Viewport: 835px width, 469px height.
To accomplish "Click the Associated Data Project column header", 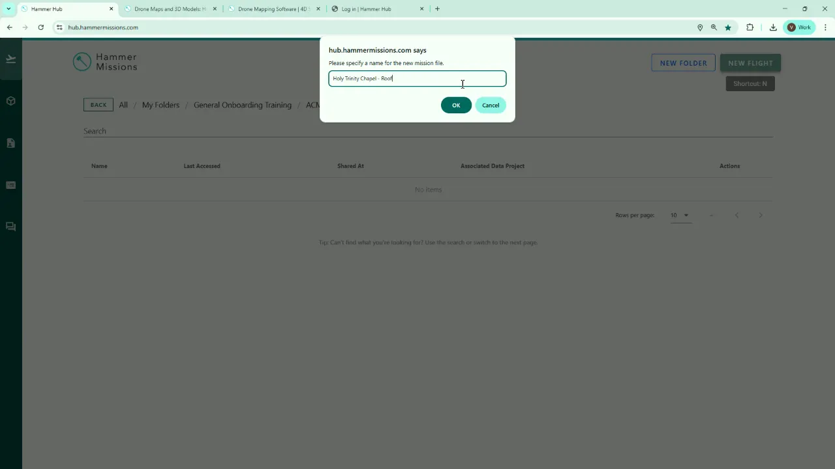I will tap(493, 166).
